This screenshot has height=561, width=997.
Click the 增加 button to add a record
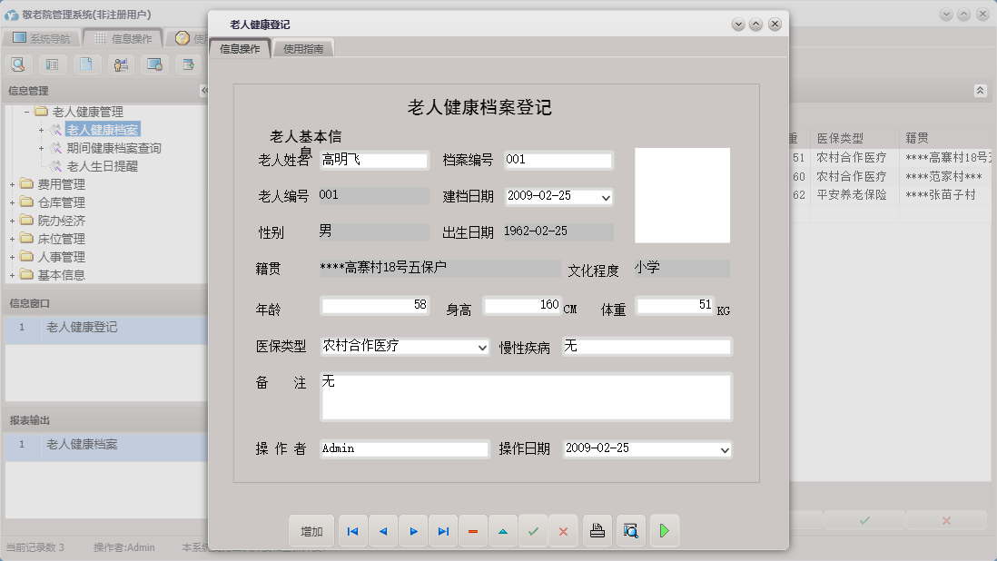click(x=311, y=531)
